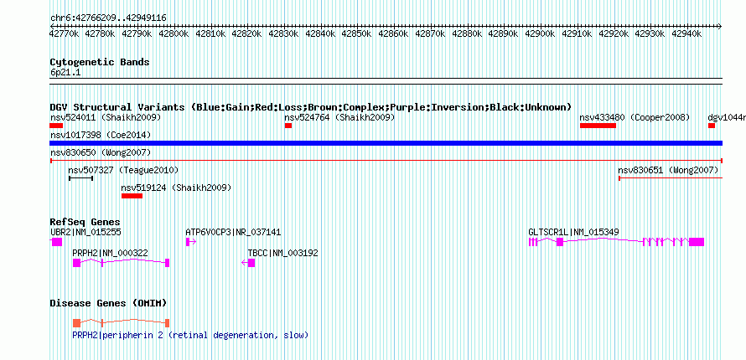The image size is (746, 360).
Task: Click the TBCC gene glyph
Action: tap(248, 263)
